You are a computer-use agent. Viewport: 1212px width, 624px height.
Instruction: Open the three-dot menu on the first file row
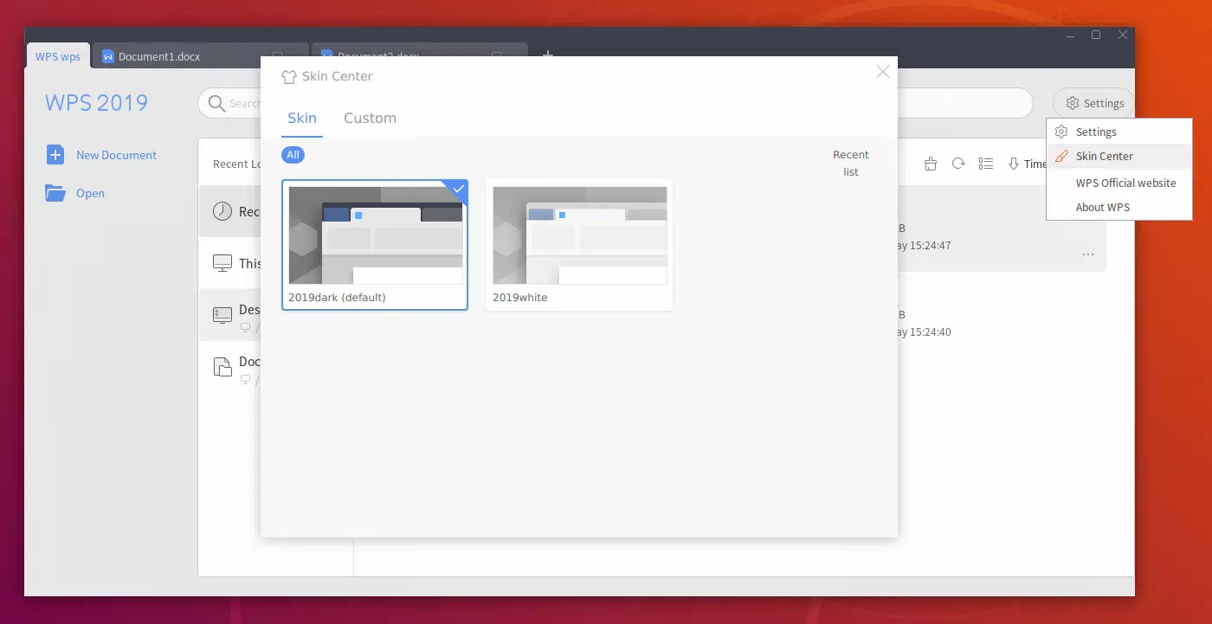[x=1088, y=254]
